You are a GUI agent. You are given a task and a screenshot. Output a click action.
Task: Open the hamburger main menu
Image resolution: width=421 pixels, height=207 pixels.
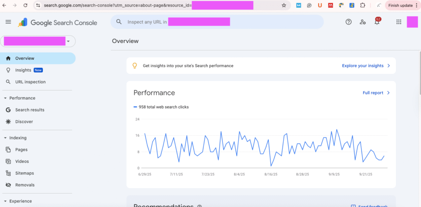[x=8, y=22]
